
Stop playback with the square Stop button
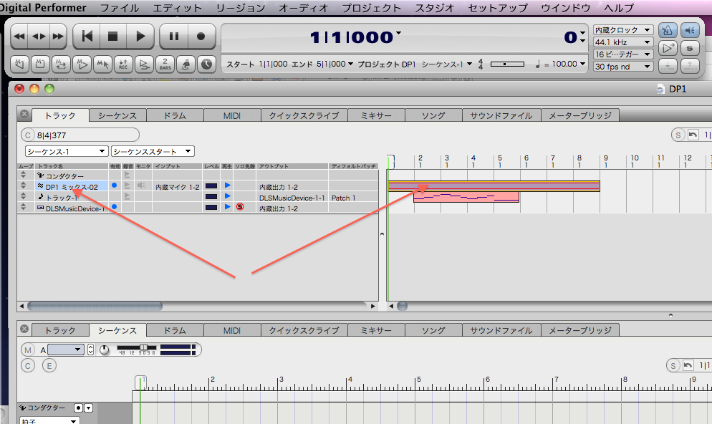tap(112, 37)
